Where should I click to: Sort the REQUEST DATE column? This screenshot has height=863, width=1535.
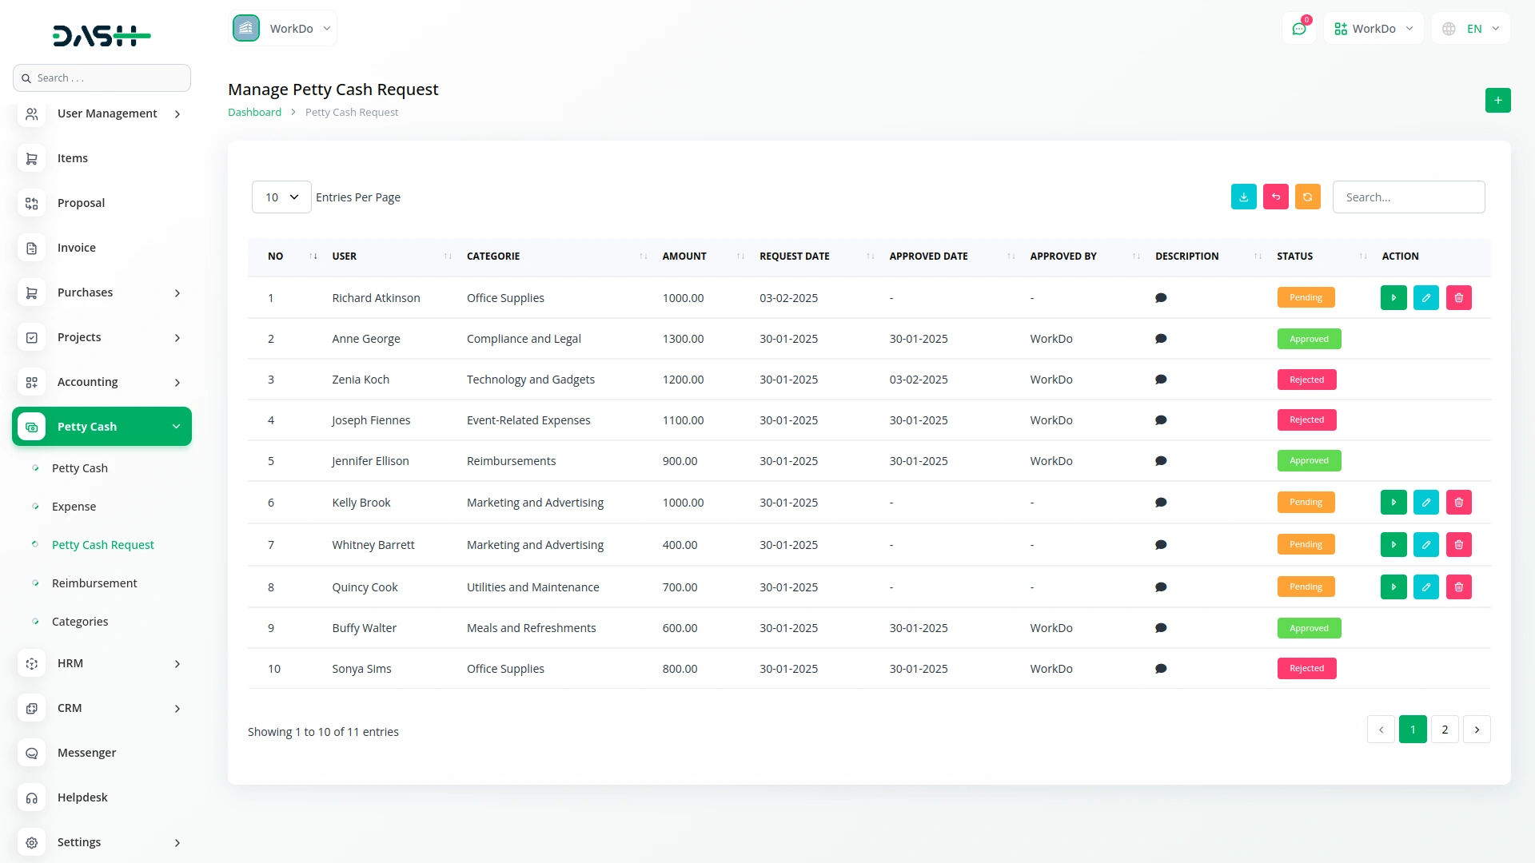click(x=870, y=256)
